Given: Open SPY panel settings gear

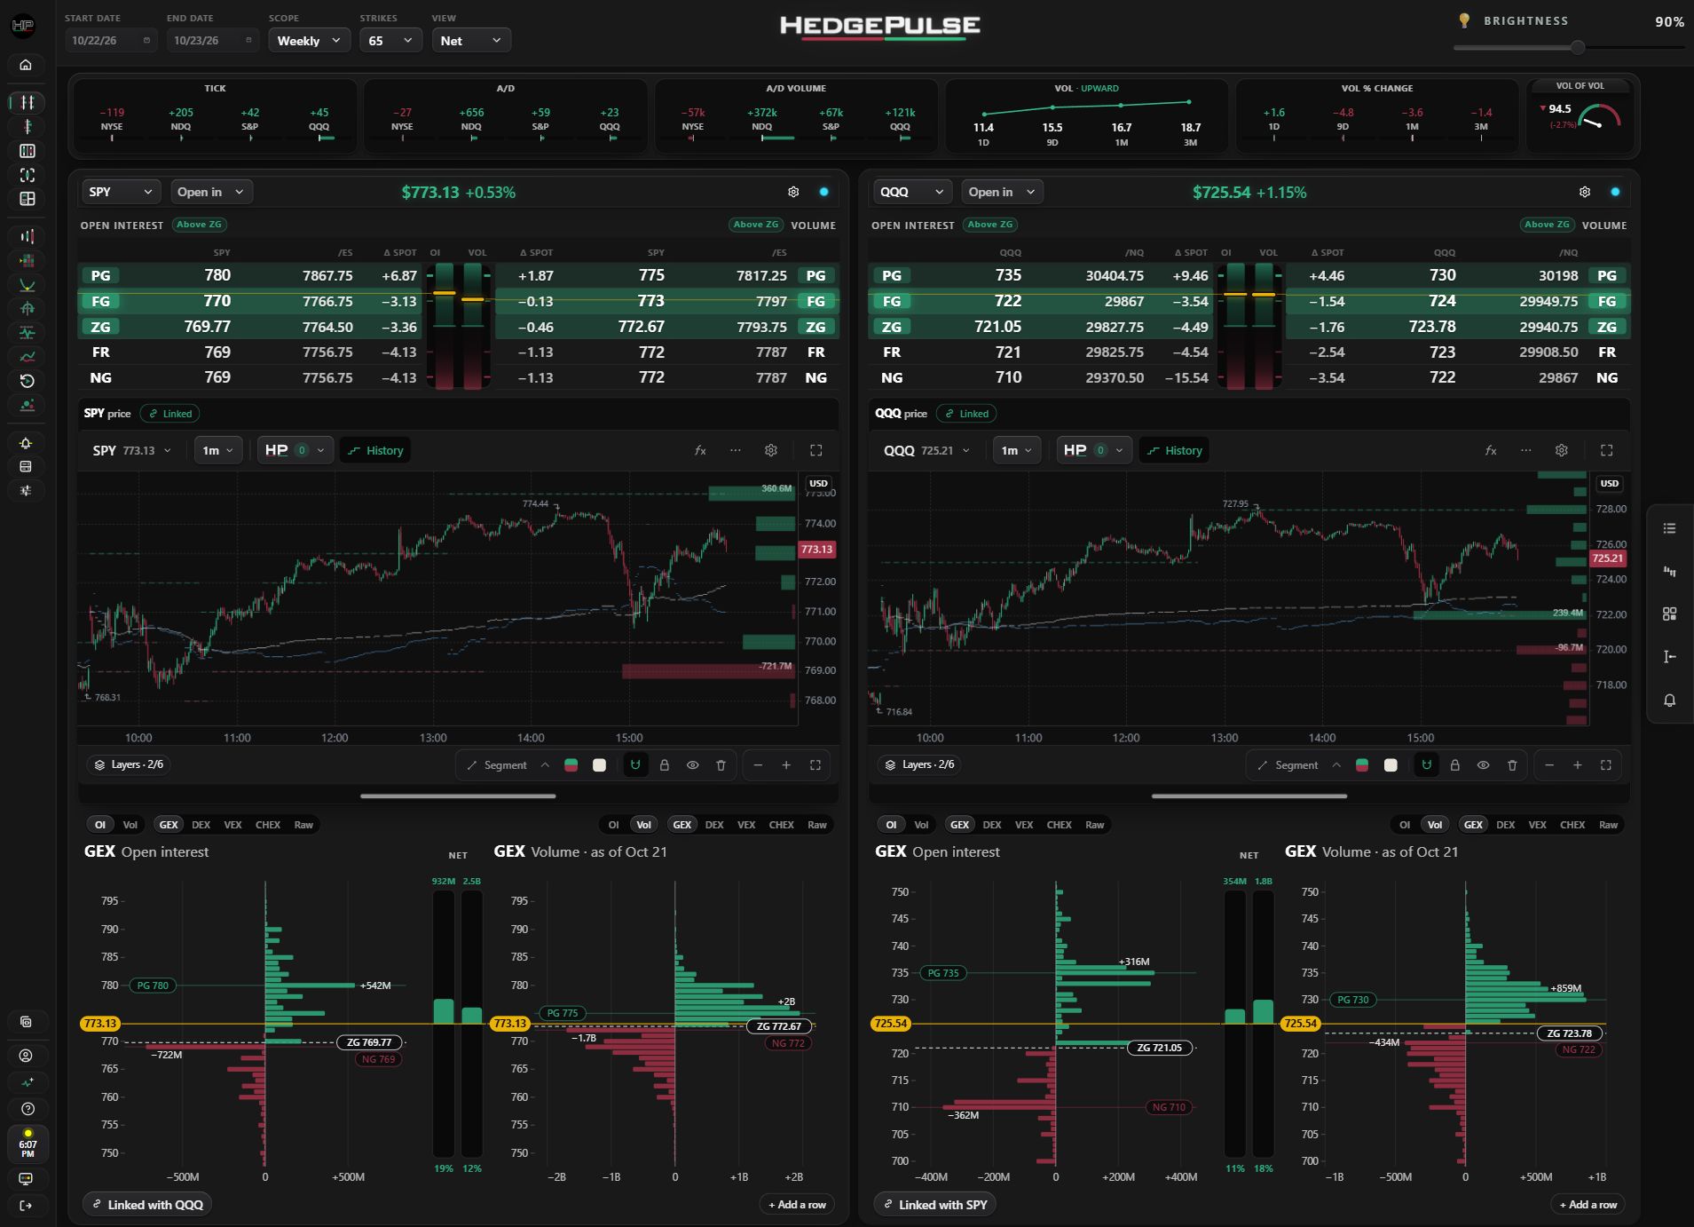Looking at the screenshot, I should pyautogui.click(x=793, y=192).
